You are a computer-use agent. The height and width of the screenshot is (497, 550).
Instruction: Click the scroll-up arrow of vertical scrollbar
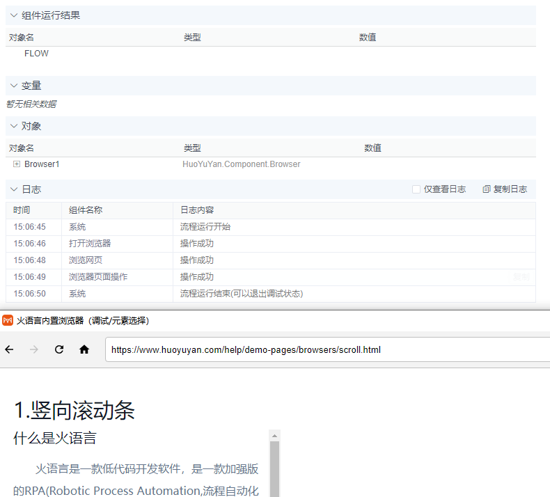[x=274, y=436]
